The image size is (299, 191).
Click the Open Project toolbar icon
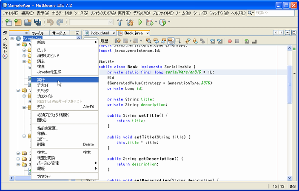pyautogui.click(x=28, y=22)
